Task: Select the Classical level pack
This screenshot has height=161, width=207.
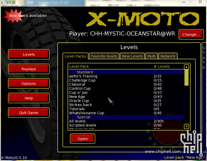Action: click(127, 84)
